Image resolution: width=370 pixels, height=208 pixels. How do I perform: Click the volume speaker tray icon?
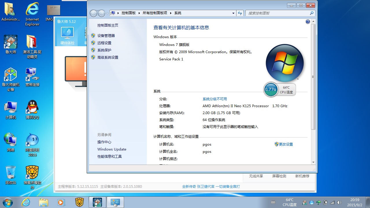tap(339, 203)
